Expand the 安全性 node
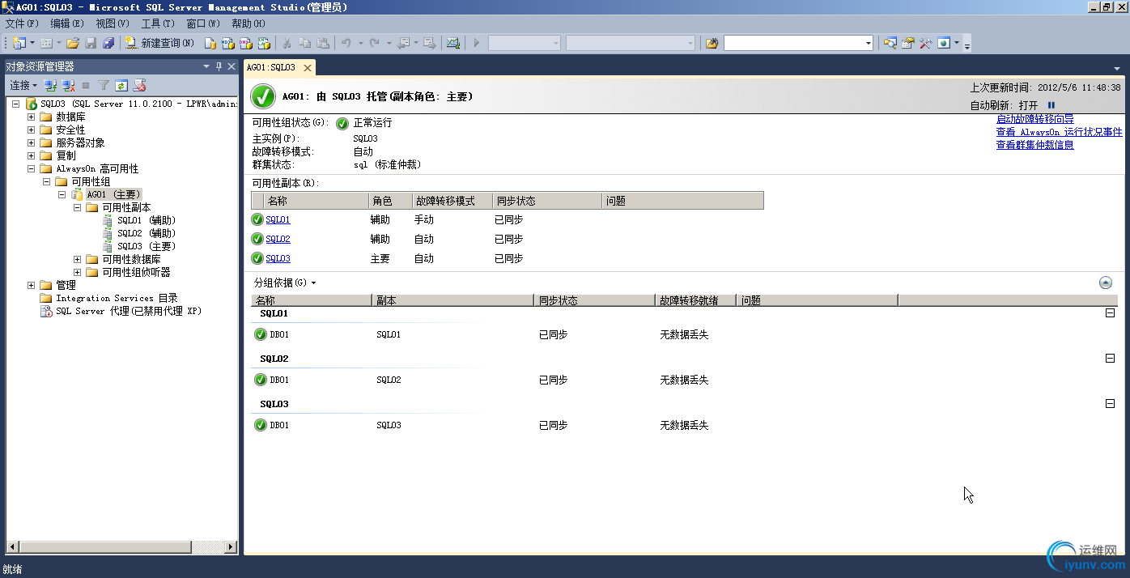1130x578 pixels. 32,130
